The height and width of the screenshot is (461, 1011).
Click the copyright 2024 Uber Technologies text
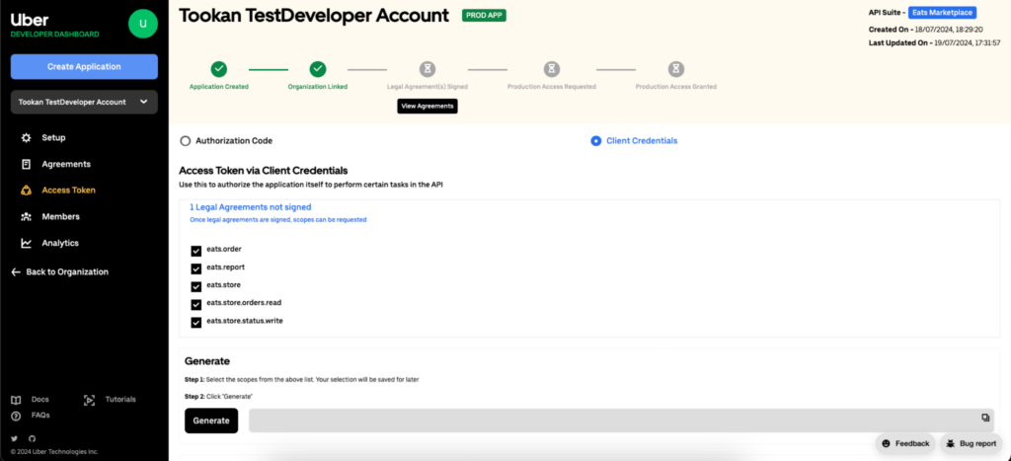(54, 452)
